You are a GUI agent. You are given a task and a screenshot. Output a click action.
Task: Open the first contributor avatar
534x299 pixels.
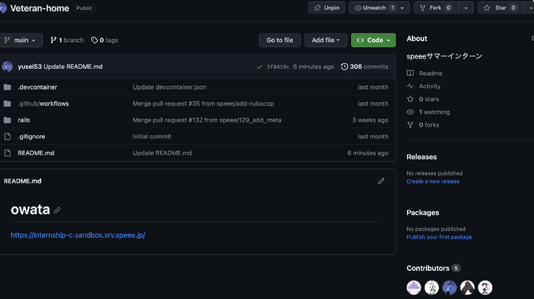pyautogui.click(x=414, y=287)
